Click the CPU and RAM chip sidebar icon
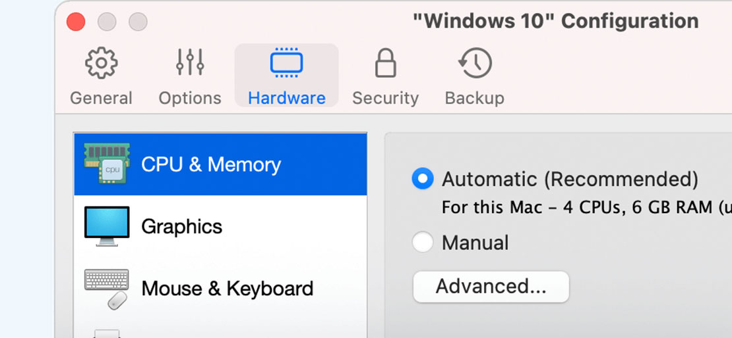Screen dimensions: 732x338 click(107, 164)
